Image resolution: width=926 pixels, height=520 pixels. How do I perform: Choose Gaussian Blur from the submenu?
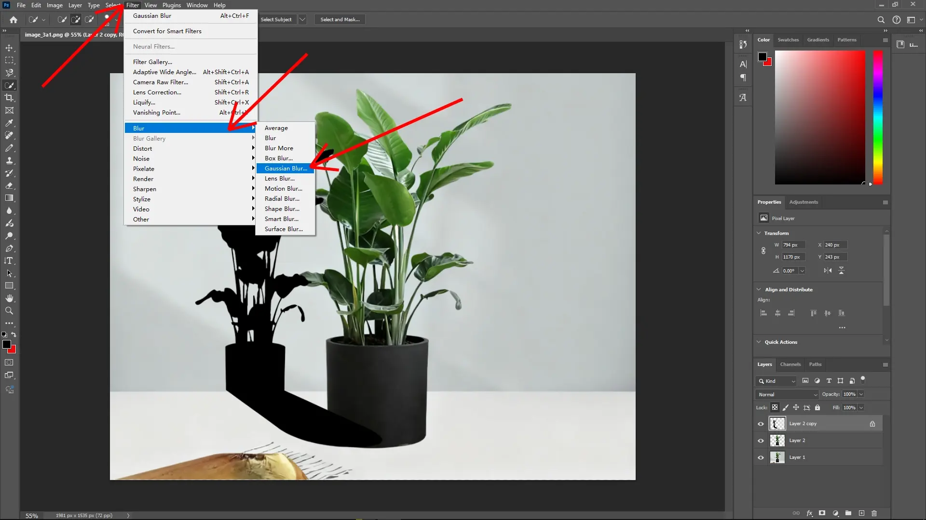[286, 168]
